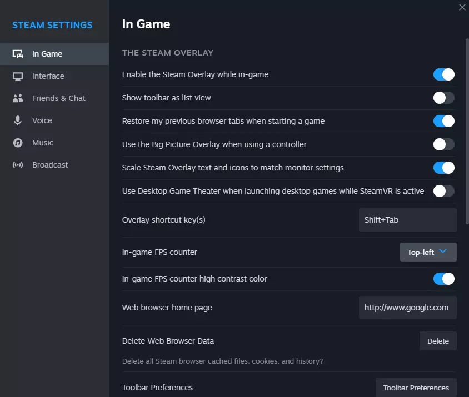Open Music settings
The image size is (469, 397).
[x=43, y=143]
